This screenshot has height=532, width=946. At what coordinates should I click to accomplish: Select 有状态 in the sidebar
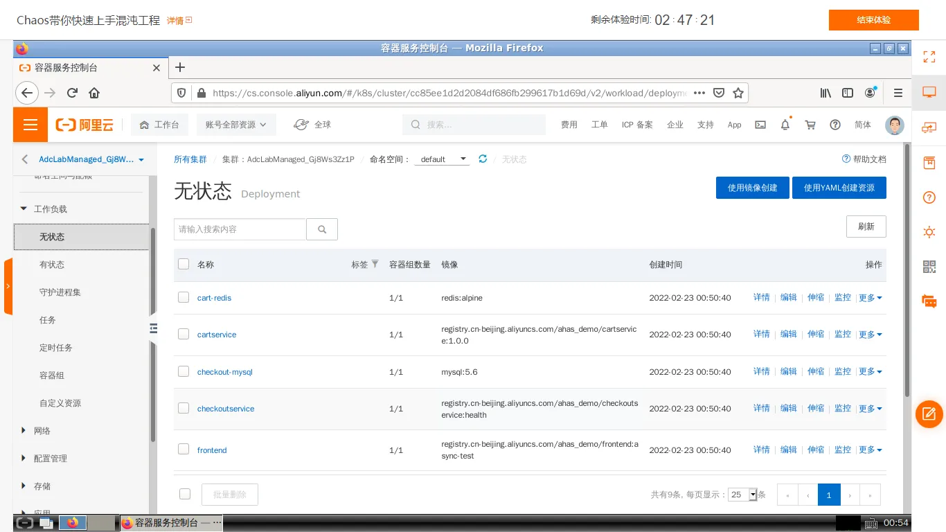click(x=52, y=265)
